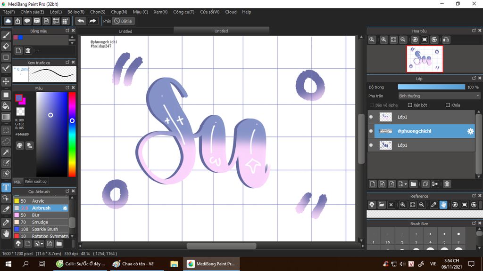Open the Tệp(F) menu
The height and width of the screenshot is (271, 483).
tap(8, 12)
